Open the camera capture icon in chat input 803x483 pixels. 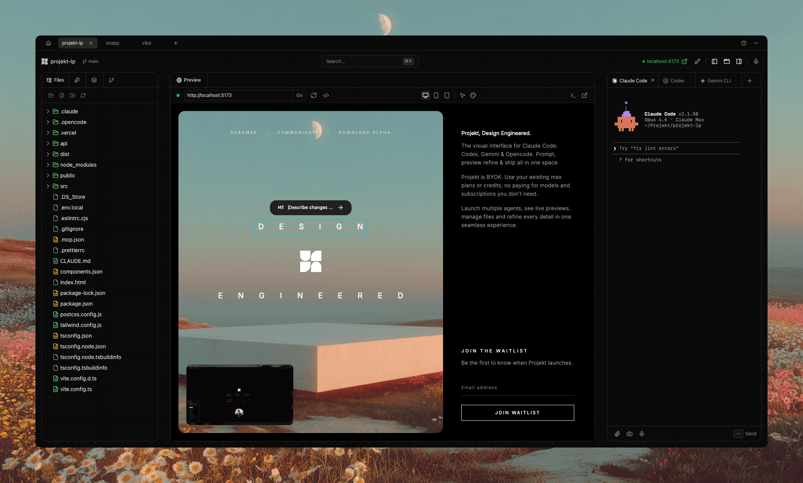630,434
